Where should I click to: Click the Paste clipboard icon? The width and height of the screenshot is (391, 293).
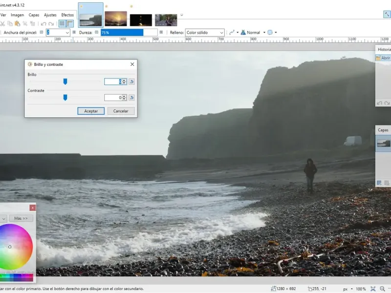tap(18, 23)
